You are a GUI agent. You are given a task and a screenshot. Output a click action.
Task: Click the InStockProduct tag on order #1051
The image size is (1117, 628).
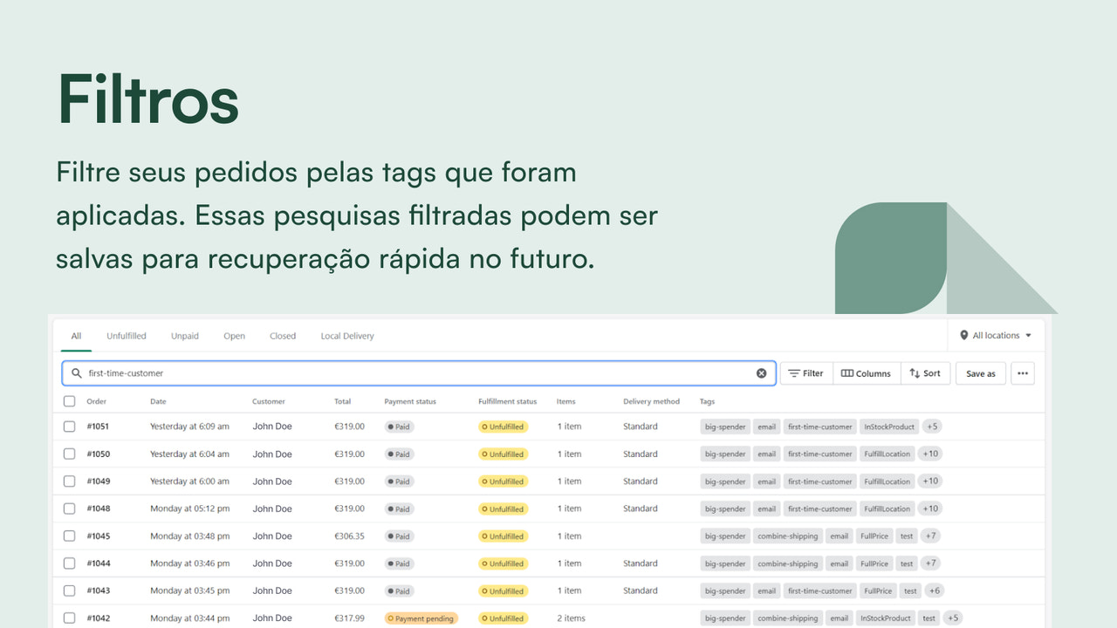(889, 427)
